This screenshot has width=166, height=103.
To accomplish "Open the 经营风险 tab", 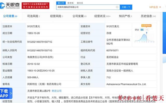I will tap(57, 16).
